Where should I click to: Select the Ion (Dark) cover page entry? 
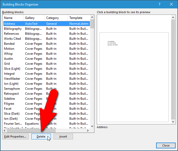click(x=47, y=118)
